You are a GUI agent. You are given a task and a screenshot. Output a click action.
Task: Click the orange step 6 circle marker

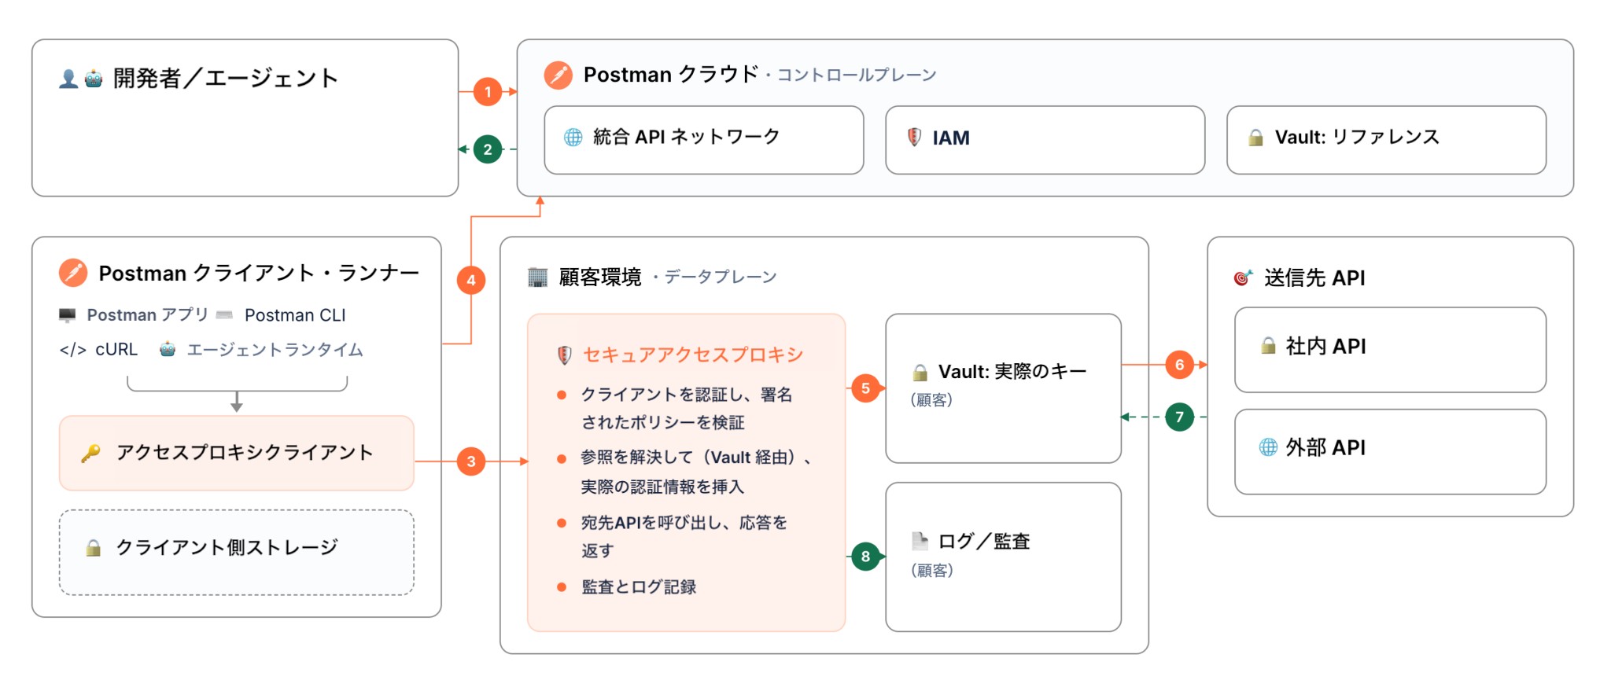(1179, 365)
